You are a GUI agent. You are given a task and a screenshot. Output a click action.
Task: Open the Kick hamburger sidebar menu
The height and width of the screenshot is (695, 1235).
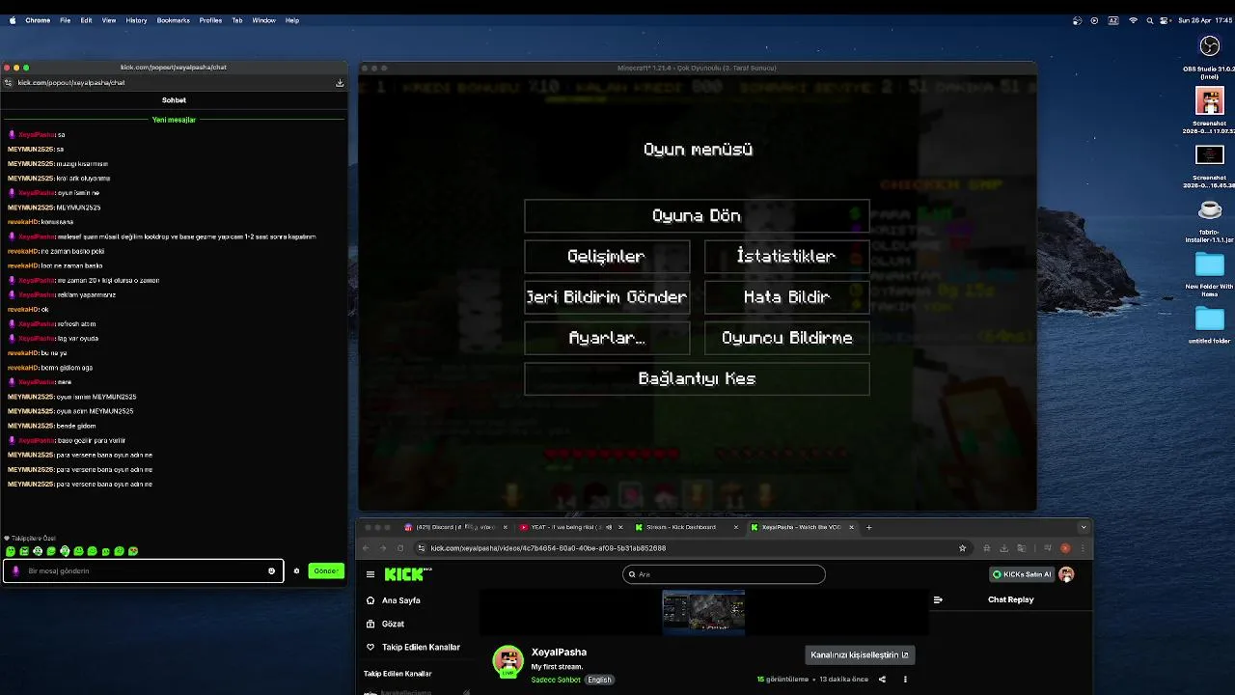(370, 574)
